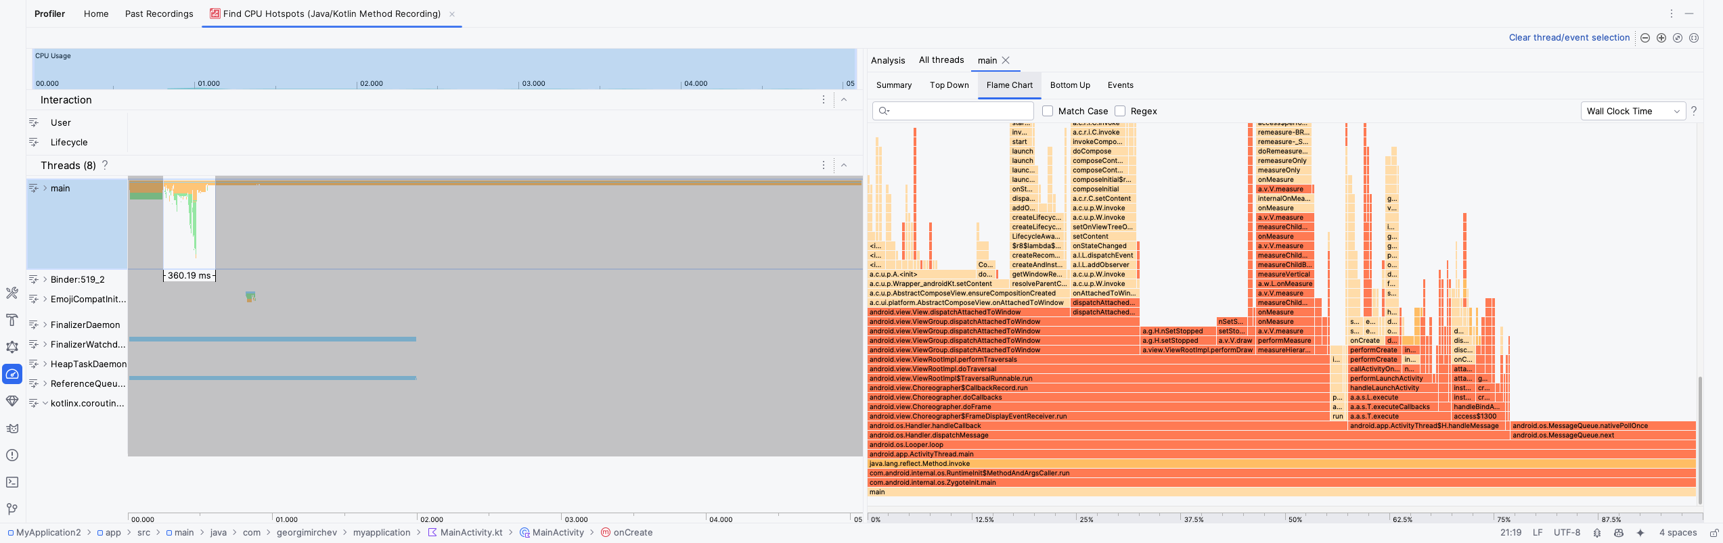Toggle the read-only lock in status bar

[x=1714, y=533]
